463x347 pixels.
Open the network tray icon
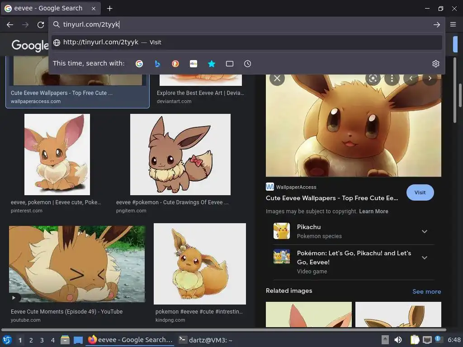[427, 340]
